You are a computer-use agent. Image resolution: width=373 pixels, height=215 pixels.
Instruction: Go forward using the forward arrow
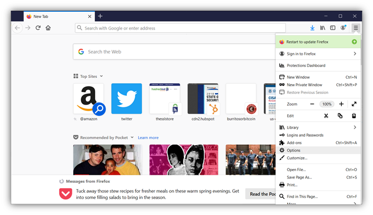coord(28,28)
